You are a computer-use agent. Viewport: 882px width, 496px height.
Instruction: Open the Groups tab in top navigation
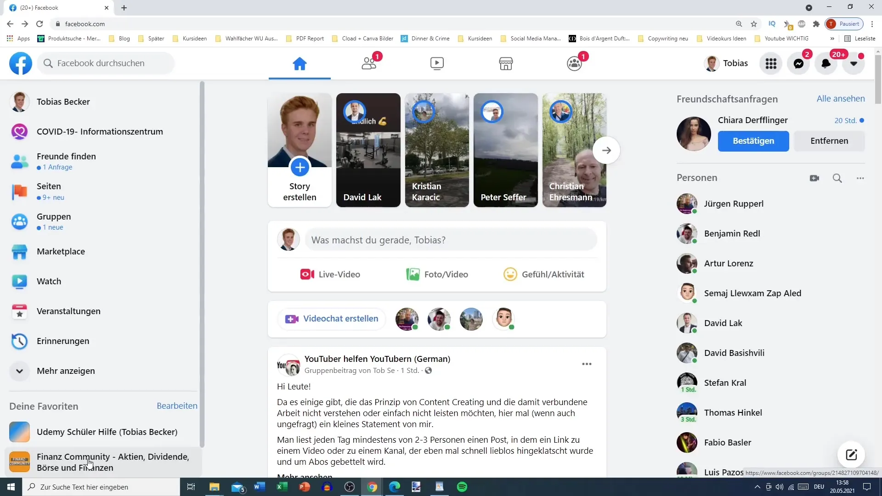click(x=574, y=63)
